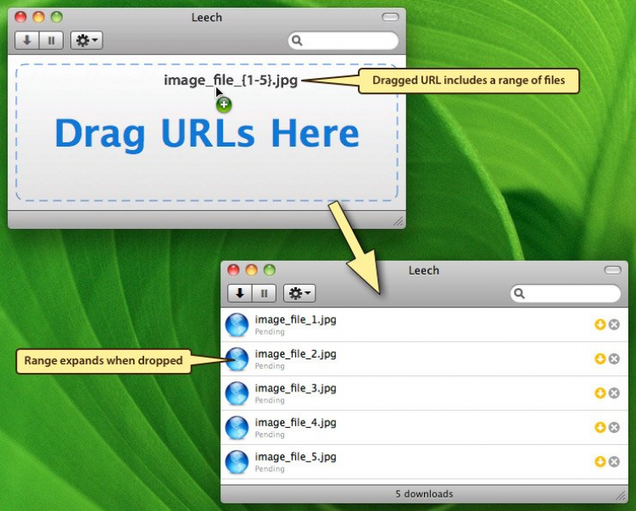Image resolution: width=636 pixels, height=511 pixels.
Task: Start the download of image_file_4.jpg
Action: click(600, 427)
